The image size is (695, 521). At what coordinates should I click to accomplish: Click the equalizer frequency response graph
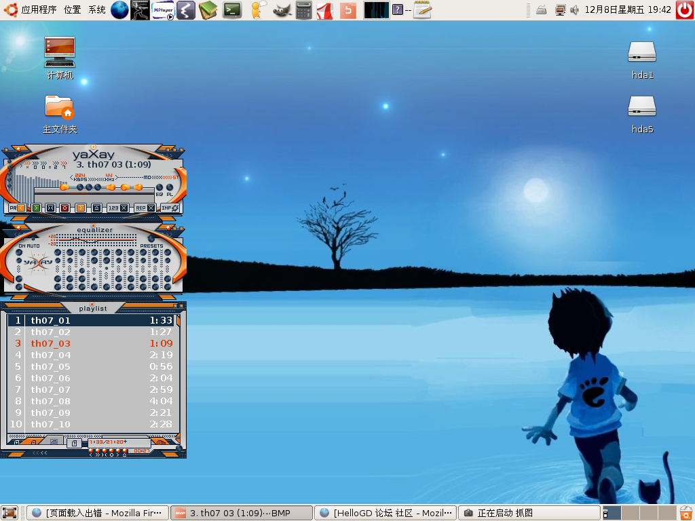click(96, 240)
